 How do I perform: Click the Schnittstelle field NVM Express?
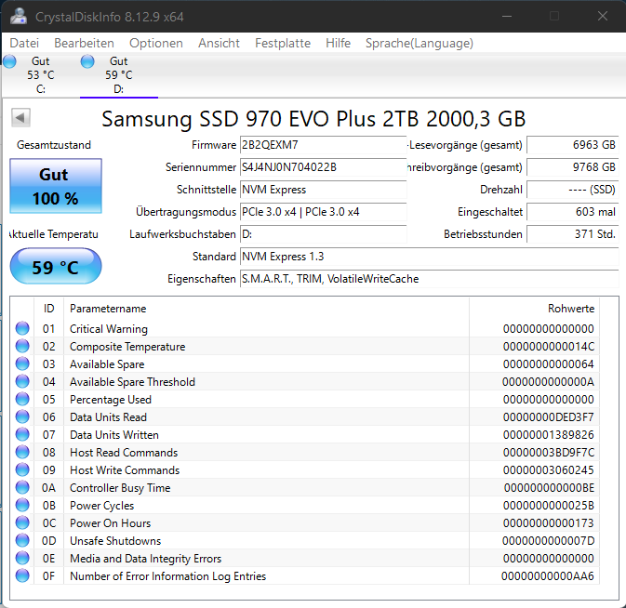(x=323, y=190)
